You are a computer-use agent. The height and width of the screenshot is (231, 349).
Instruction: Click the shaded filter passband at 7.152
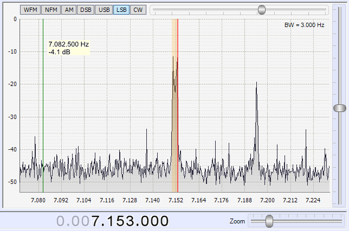[x=174, y=135]
